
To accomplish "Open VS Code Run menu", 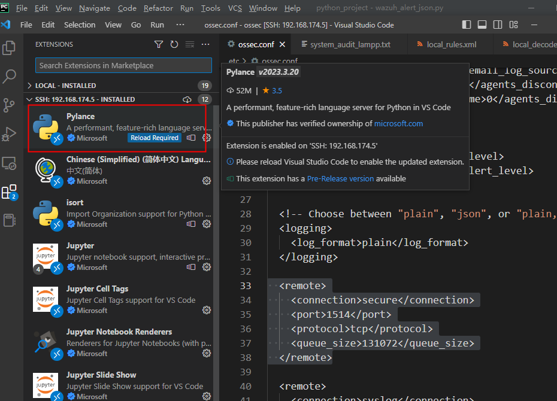I will pos(157,25).
